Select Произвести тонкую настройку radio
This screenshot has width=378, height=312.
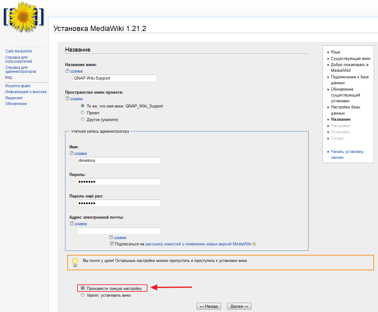(83, 288)
